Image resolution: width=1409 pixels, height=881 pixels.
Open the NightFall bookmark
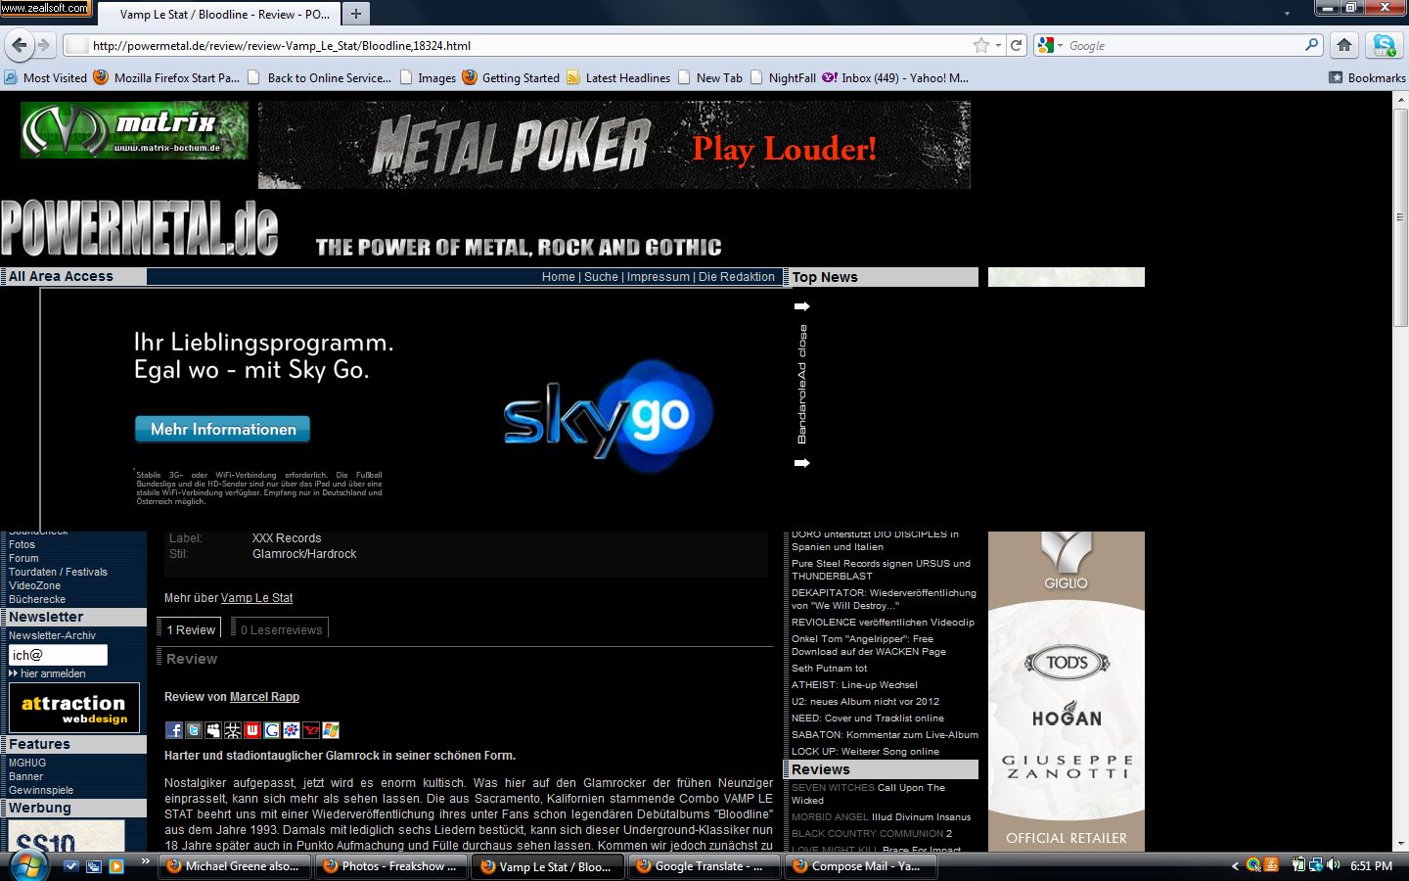(x=783, y=77)
